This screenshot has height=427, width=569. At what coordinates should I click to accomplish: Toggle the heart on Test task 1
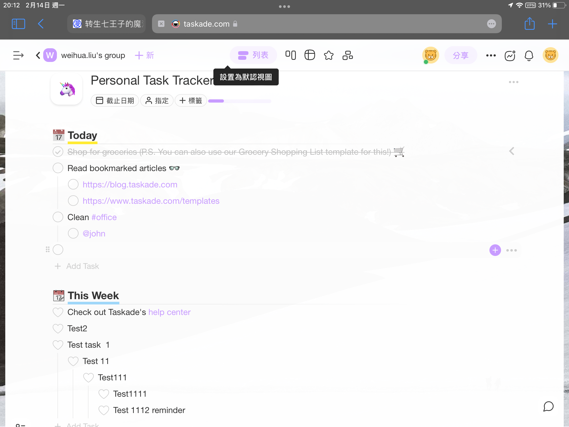coord(58,345)
